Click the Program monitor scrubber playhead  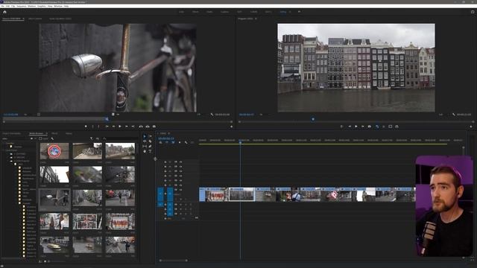coord(313,119)
